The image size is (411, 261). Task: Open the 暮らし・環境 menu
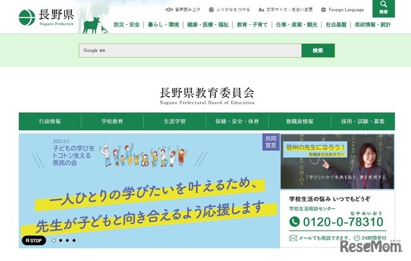coord(163,24)
